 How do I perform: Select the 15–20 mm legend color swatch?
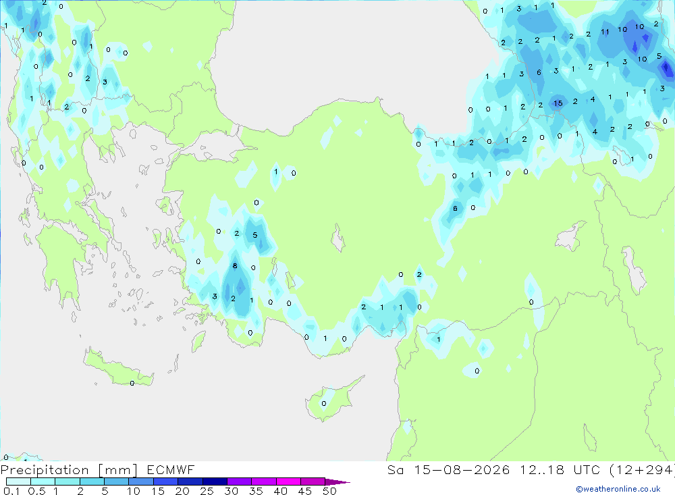pos(165,481)
